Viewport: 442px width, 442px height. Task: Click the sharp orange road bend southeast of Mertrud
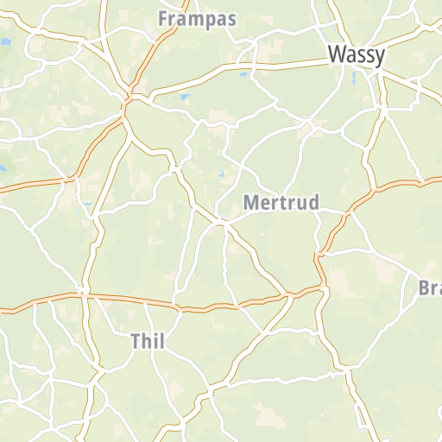coord(318,255)
